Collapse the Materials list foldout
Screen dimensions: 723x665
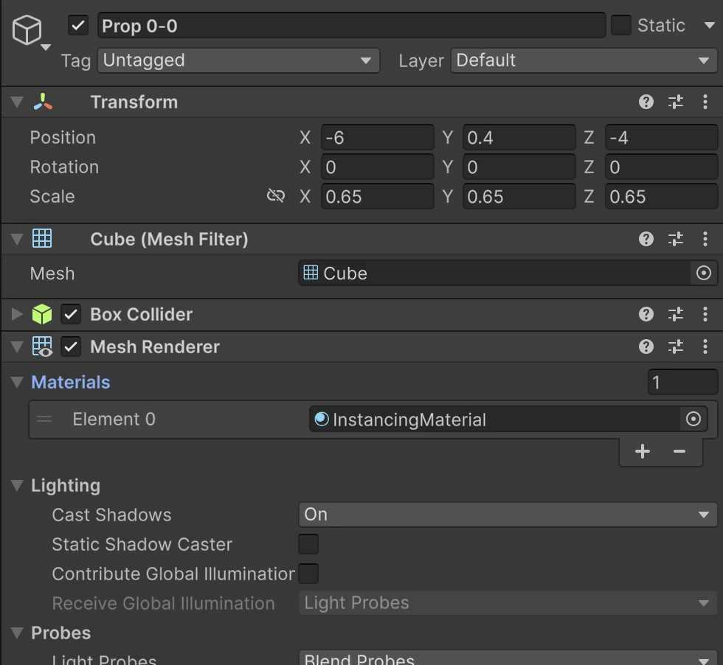pos(17,382)
